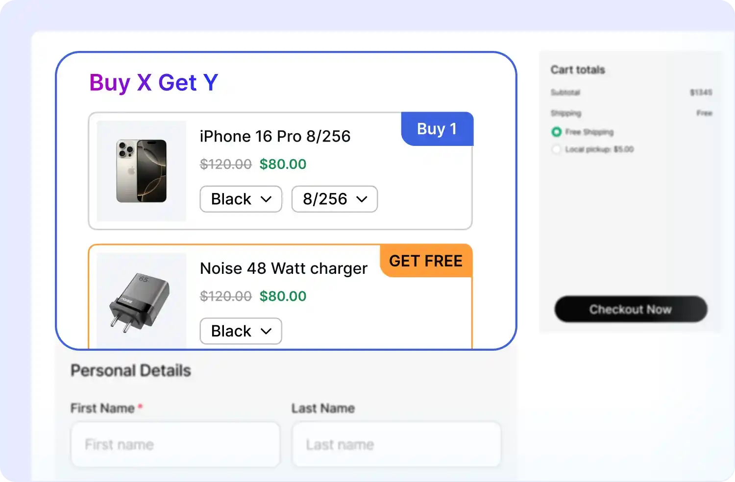Open the Black color dropdown for iPhone
Screen dimensions: 735x482
[x=241, y=199]
